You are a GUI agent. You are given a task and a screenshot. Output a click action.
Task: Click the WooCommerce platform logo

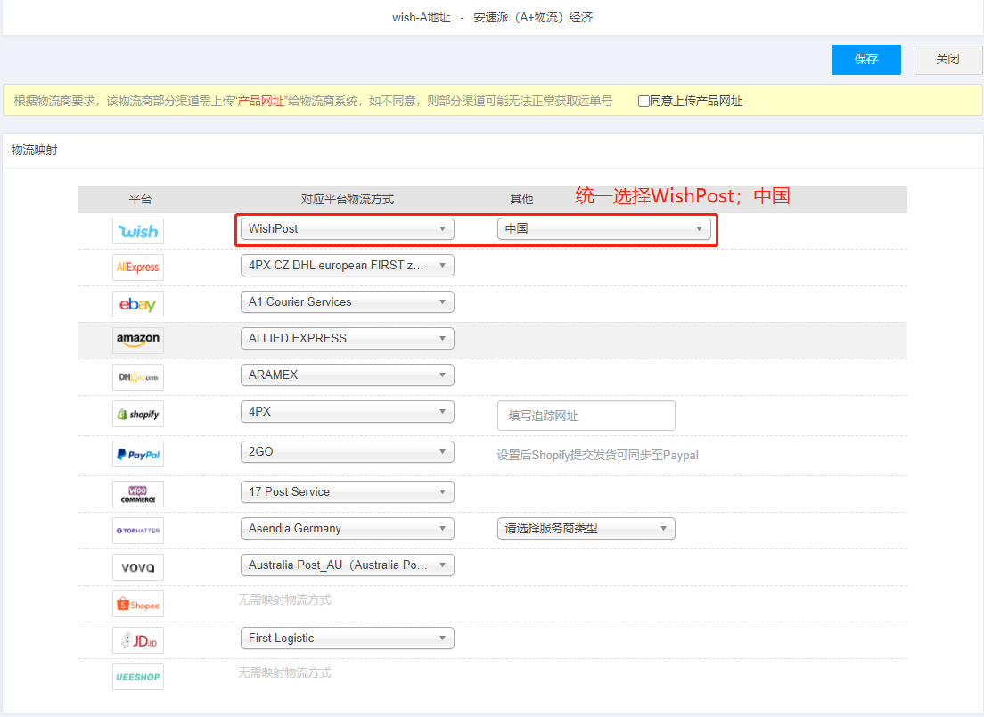tap(138, 493)
